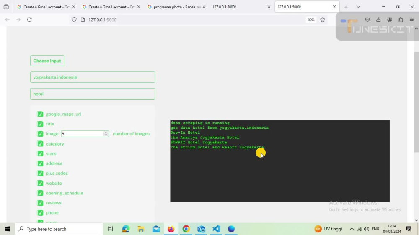Uncheck the category checkbox
This screenshot has height=235, width=419.
pos(40,144)
